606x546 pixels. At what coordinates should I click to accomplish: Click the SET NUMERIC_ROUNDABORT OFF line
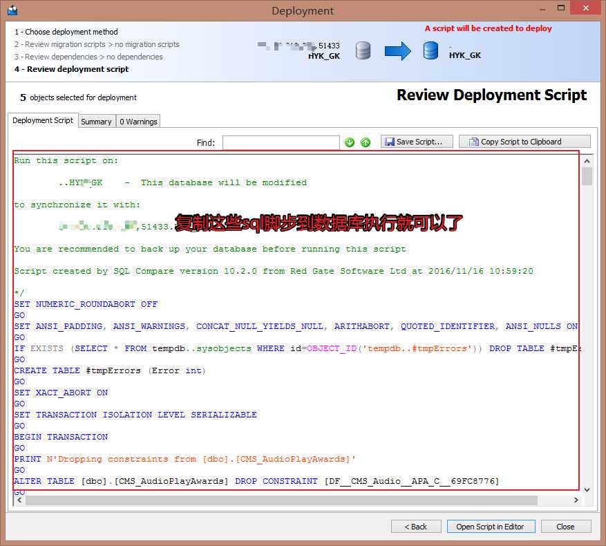pos(86,304)
